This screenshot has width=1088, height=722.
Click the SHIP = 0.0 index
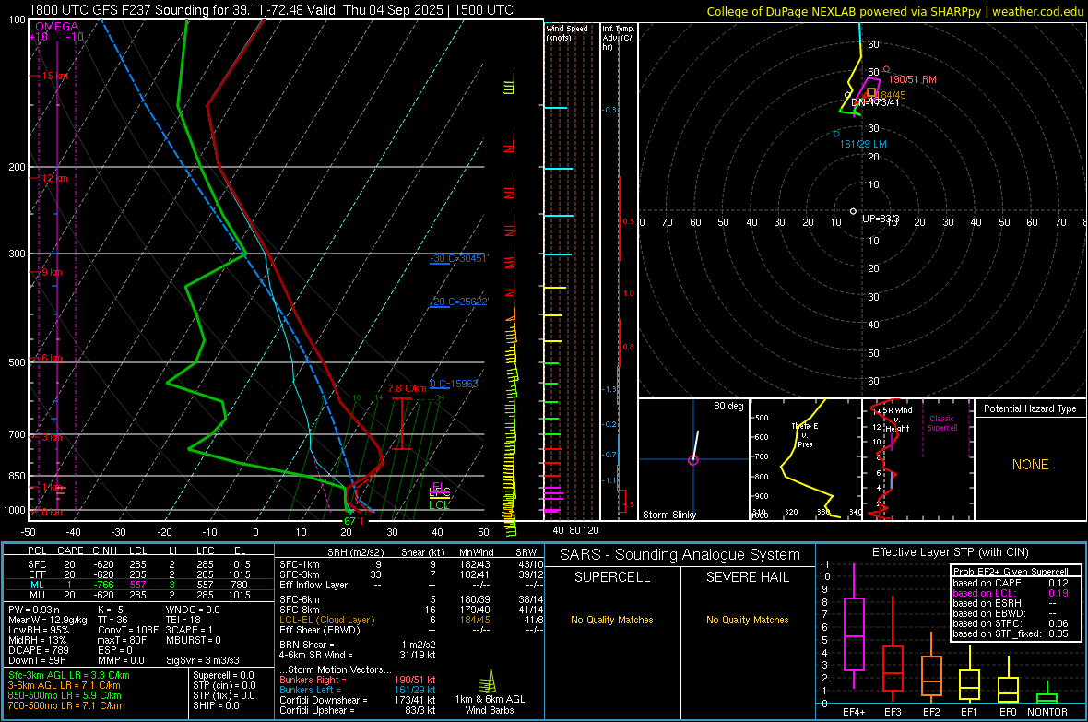[216, 705]
